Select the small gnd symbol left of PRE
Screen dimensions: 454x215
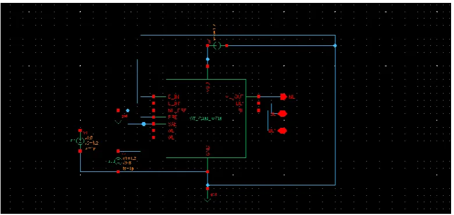click(x=119, y=122)
